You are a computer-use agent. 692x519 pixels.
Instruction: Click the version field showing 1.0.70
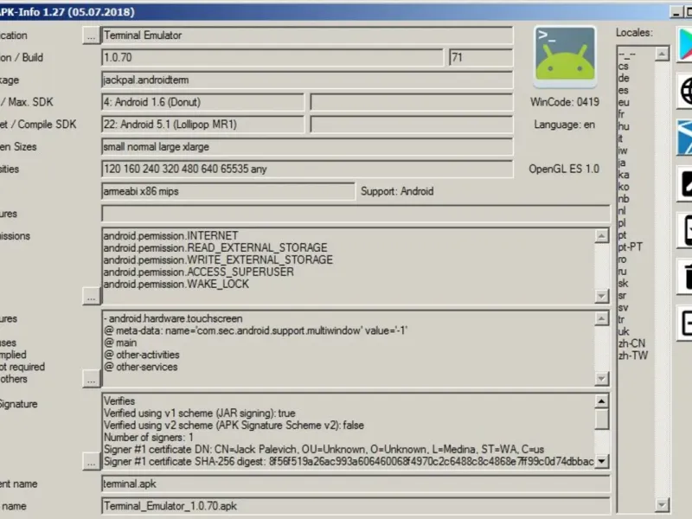[272, 57]
